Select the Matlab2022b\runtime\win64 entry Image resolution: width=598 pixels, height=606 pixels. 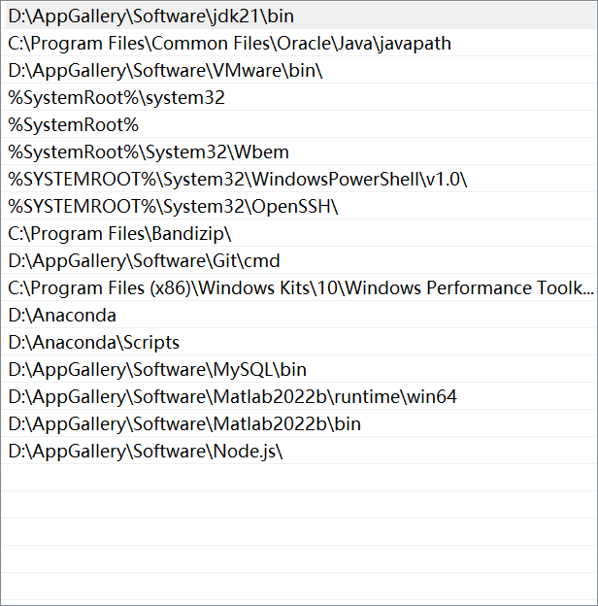(299, 397)
